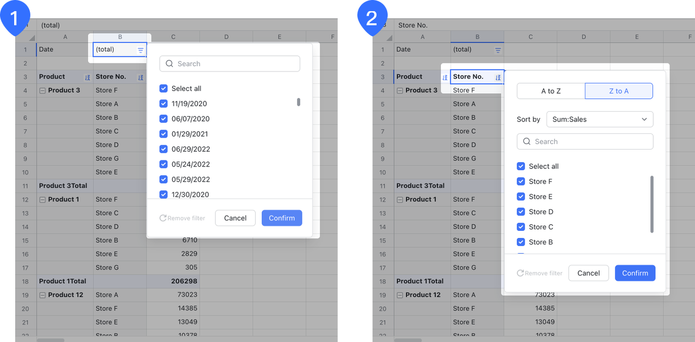Click the filter icon in the highlighted (total) cell

(141, 50)
